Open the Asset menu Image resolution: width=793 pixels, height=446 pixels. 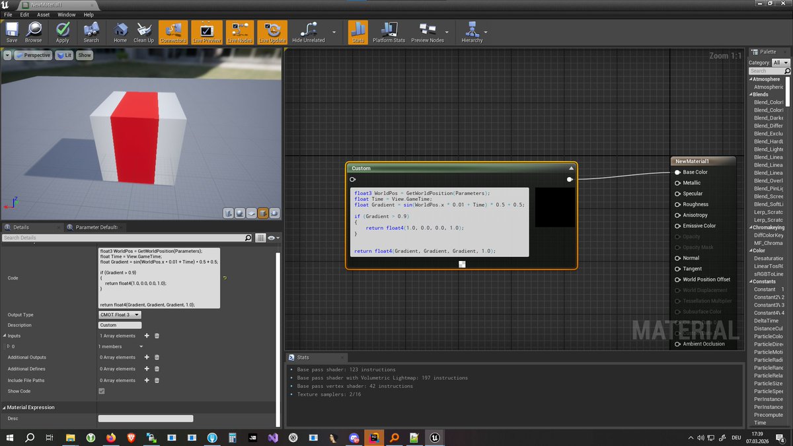tap(43, 15)
